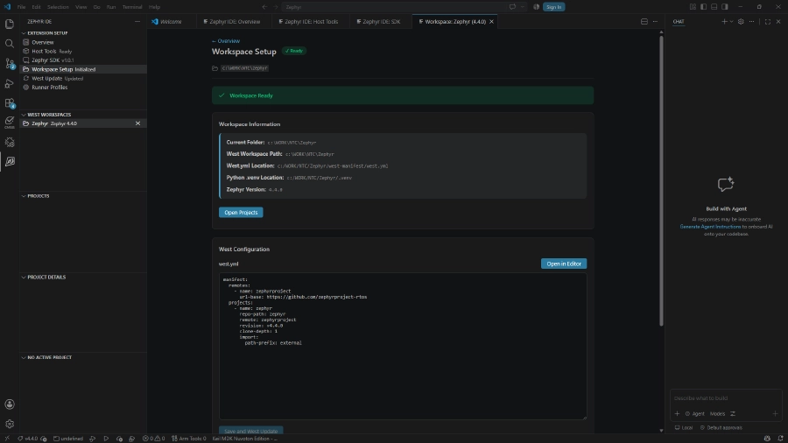788x443 pixels.
Task: Click the run triangle in status bar
Action: (x=106, y=439)
